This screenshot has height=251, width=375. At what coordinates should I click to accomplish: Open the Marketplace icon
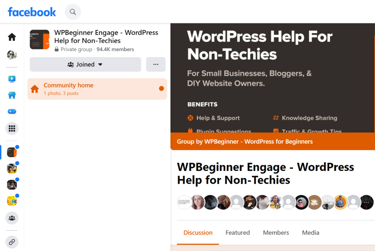pos(12,95)
